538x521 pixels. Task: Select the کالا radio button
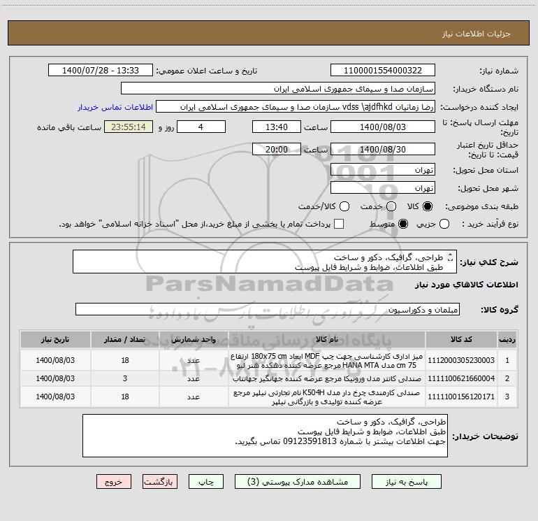click(428, 206)
